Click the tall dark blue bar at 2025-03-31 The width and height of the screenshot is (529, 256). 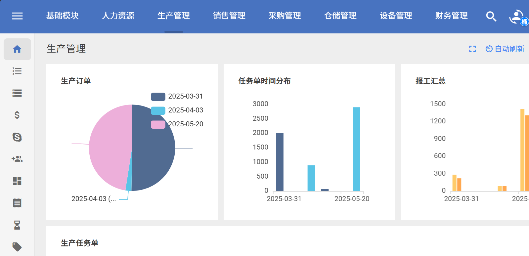280,162
